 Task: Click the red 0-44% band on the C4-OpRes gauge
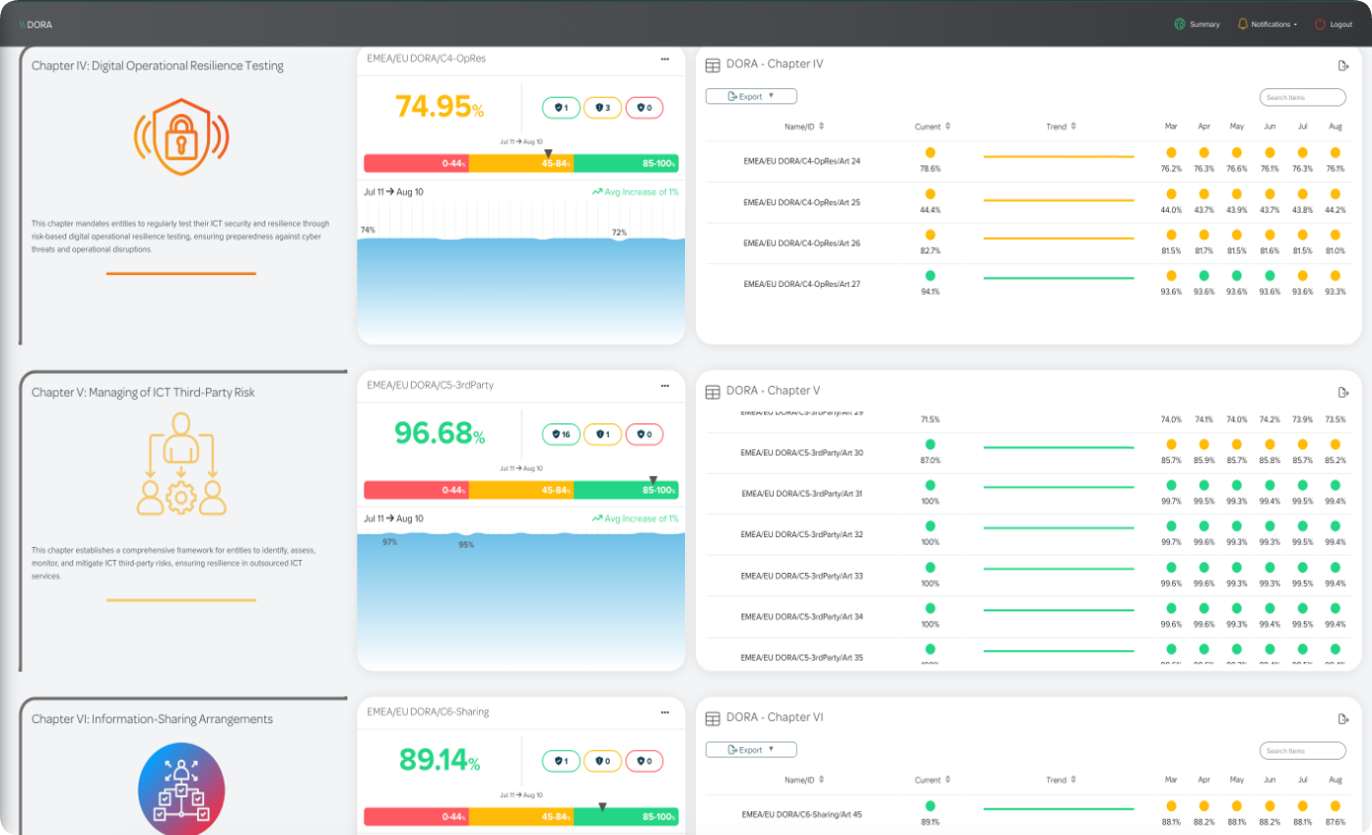pos(416,163)
